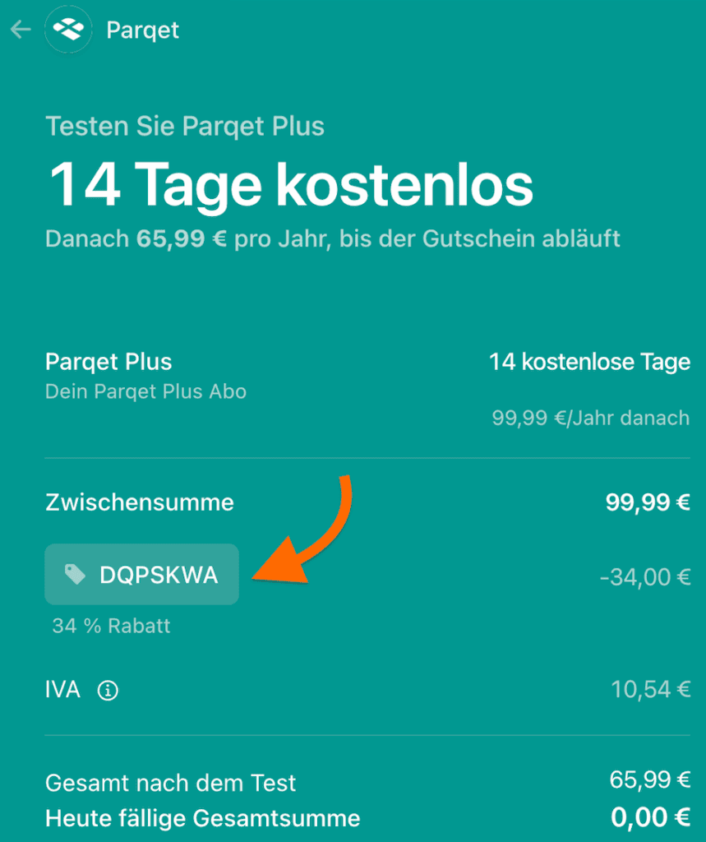Click the "Gesamt nach dem Test" row label
This screenshot has height=842, width=706.
(x=170, y=783)
